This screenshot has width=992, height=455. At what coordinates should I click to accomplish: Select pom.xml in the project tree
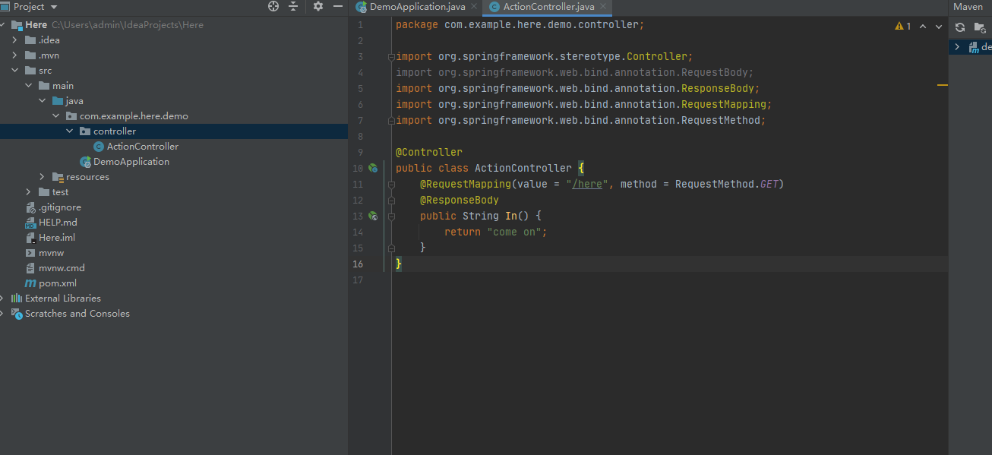tap(58, 283)
